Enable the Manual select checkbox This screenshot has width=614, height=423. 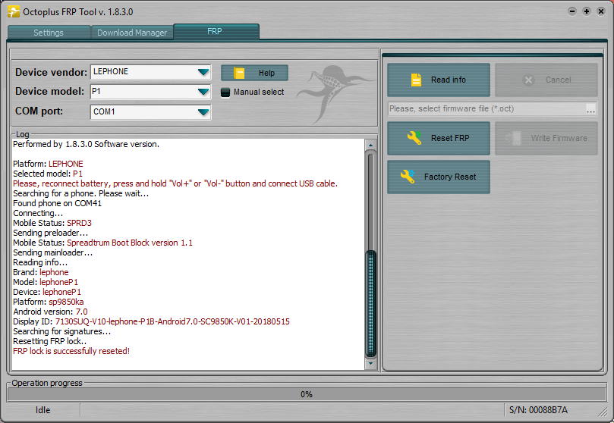[225, 92]
